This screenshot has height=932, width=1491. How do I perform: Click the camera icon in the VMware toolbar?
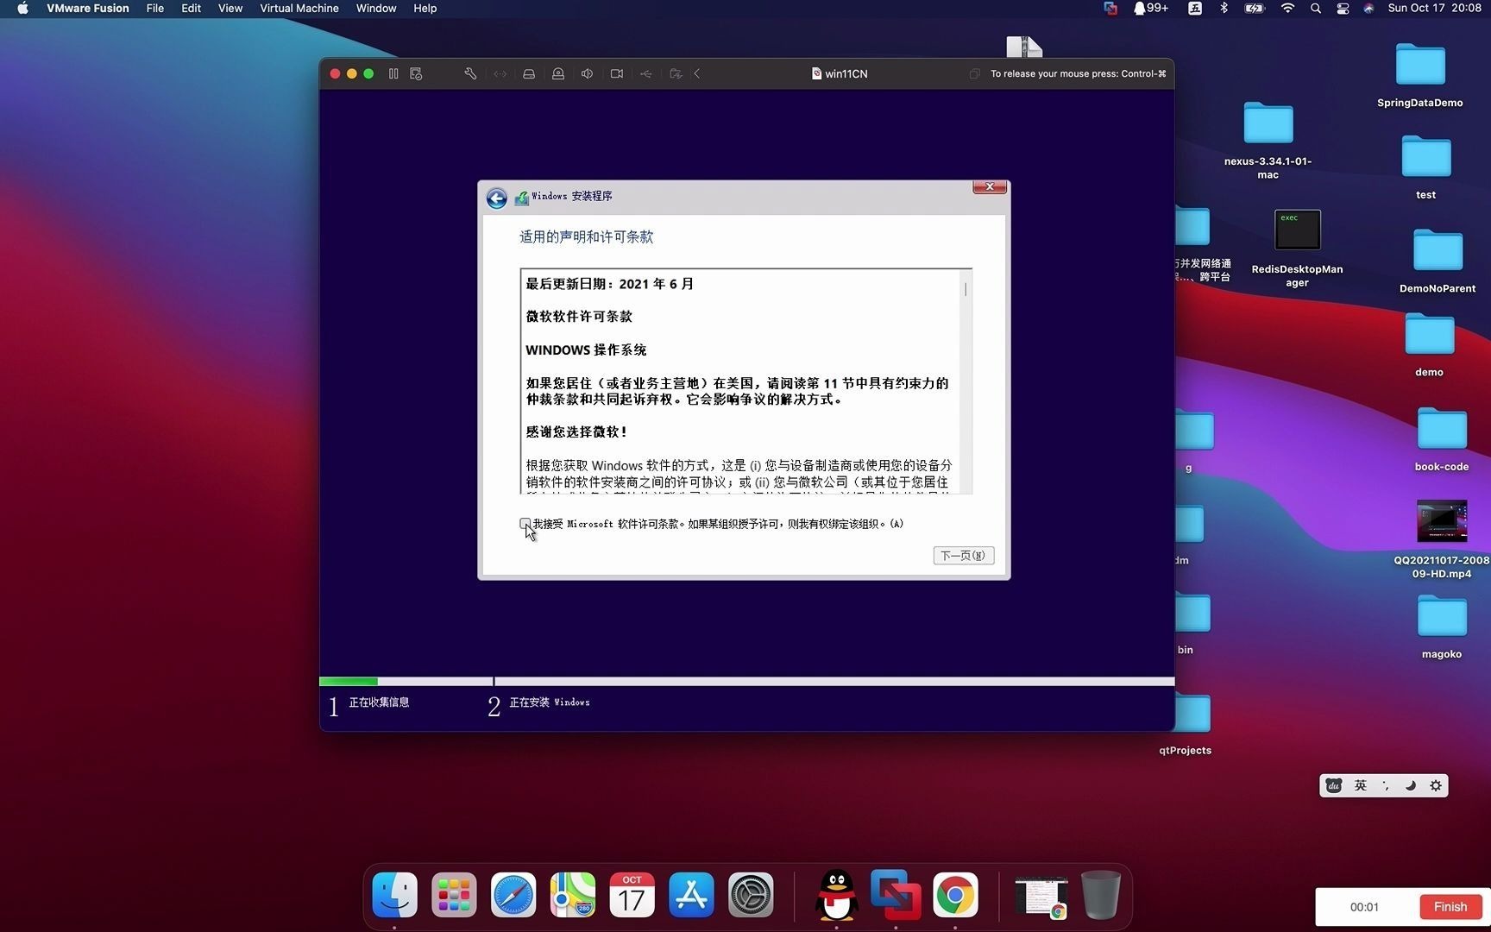pyautogui.click(x=617, y=74)
